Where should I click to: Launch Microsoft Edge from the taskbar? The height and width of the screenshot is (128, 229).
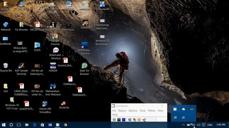point(34,125)
